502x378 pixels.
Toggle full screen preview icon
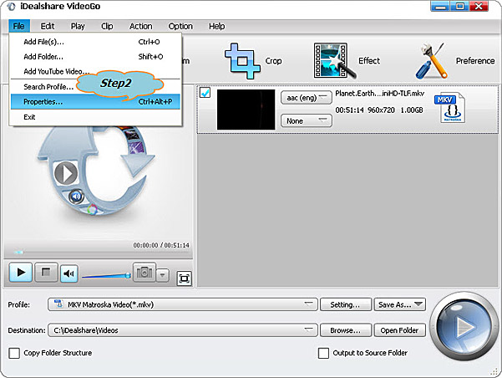pos(184,278)
